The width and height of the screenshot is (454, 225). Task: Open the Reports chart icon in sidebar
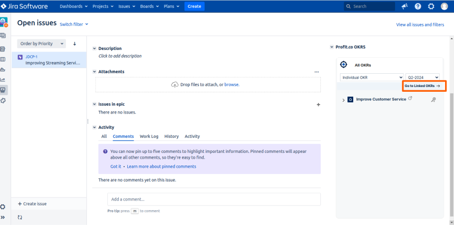point(3,80)
